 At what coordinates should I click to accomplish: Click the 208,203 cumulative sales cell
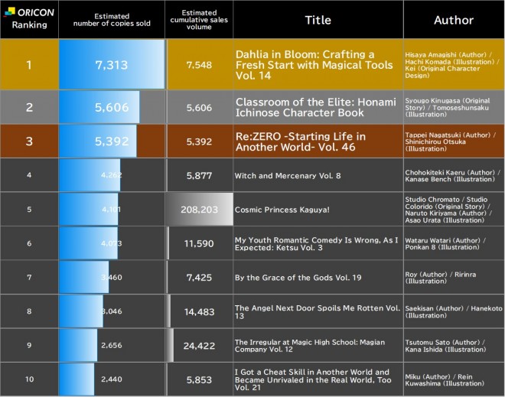coord(199,210)
